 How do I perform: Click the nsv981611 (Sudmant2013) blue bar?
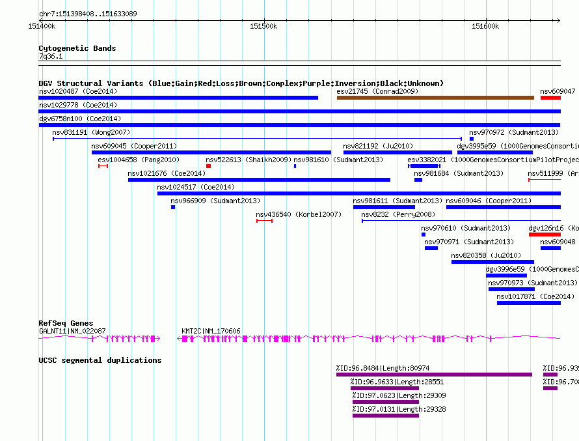[384, 207]
